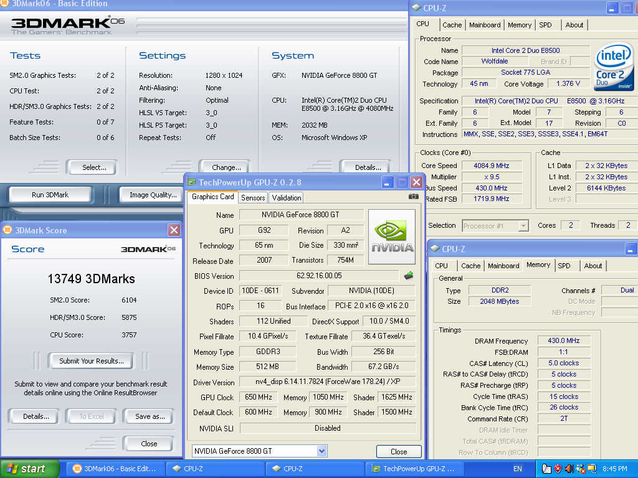Open the Mainboard tab in lower CPU-Z
638x478 pixels.
click(503, 265)
